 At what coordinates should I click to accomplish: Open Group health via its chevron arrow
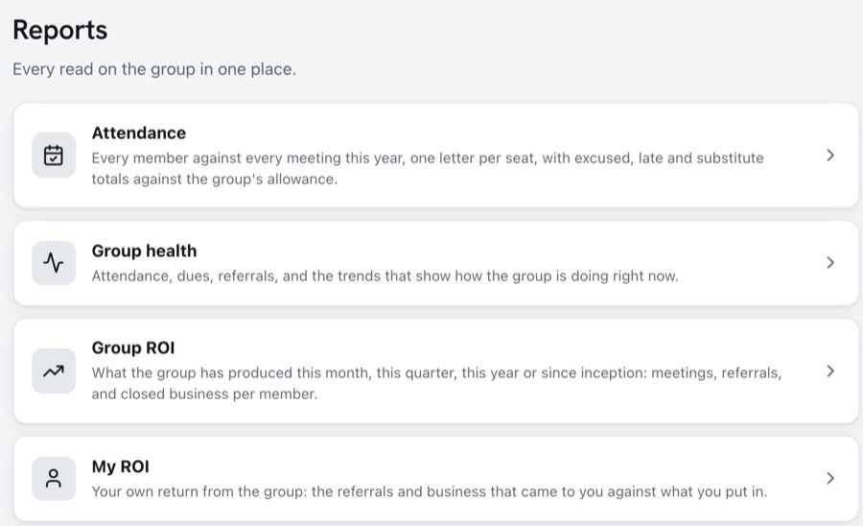click(830, 263)
